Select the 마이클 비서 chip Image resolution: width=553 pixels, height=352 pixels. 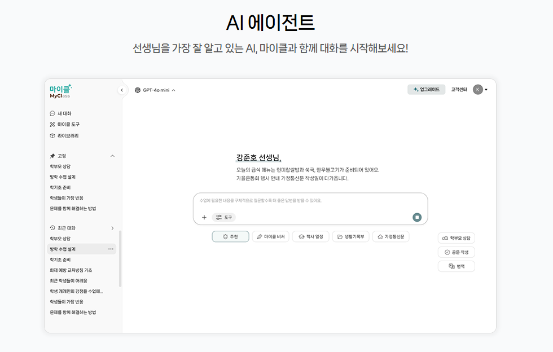click(270, 237)
